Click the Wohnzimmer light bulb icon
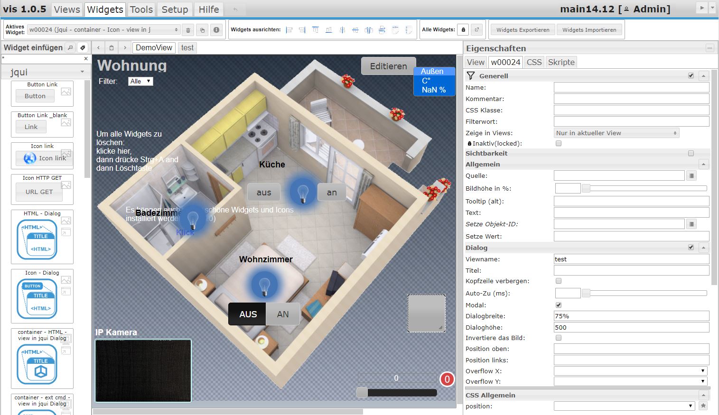 [264, 285]
